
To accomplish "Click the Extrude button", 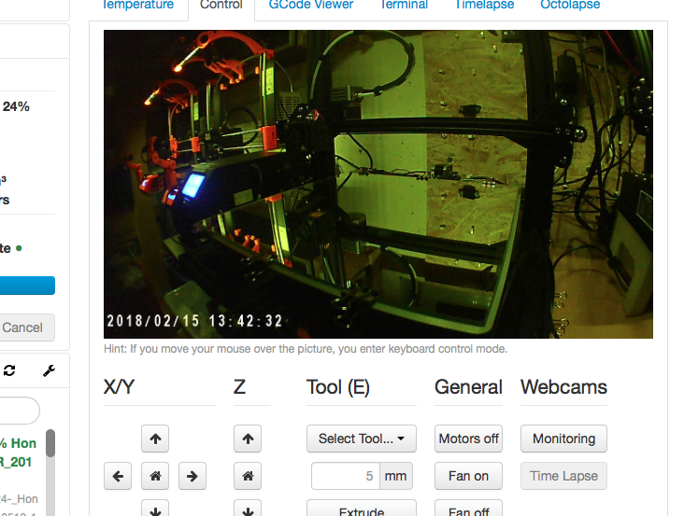I will click(x=362, y=509).
